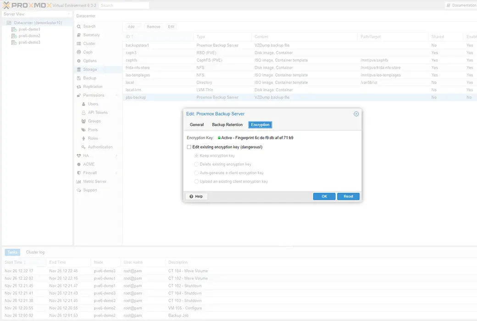The width and height of the screenshot is (477, 321).
Task: Click the Edit storage button
Action: tap(171, 27)
